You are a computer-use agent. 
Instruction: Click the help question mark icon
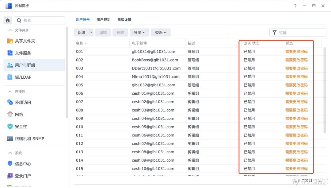point(295,6)
